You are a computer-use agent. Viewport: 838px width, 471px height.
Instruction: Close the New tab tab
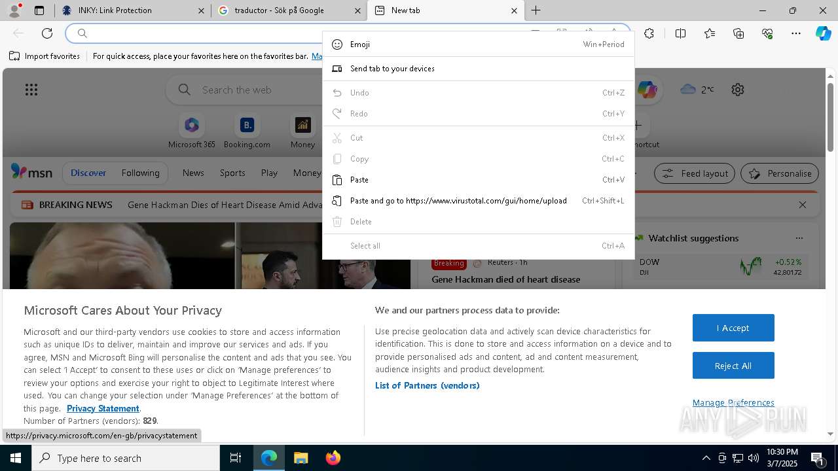click(x=514, y=10)
